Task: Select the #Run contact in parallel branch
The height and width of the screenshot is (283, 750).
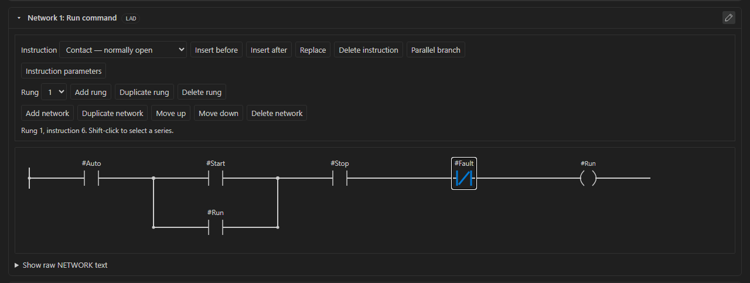Action: 216,227
